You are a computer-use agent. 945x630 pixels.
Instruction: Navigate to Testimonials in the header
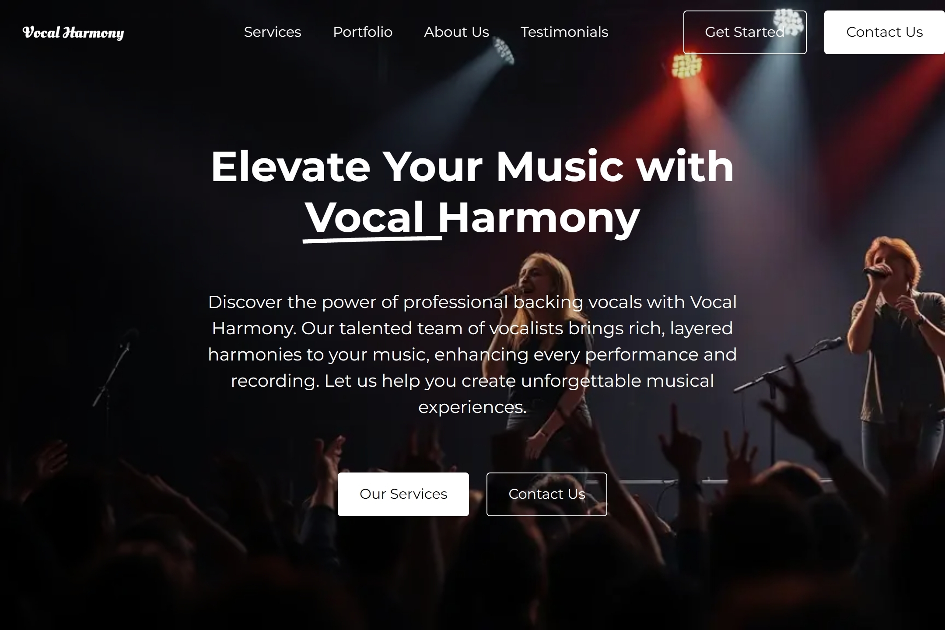coord(564,32)
